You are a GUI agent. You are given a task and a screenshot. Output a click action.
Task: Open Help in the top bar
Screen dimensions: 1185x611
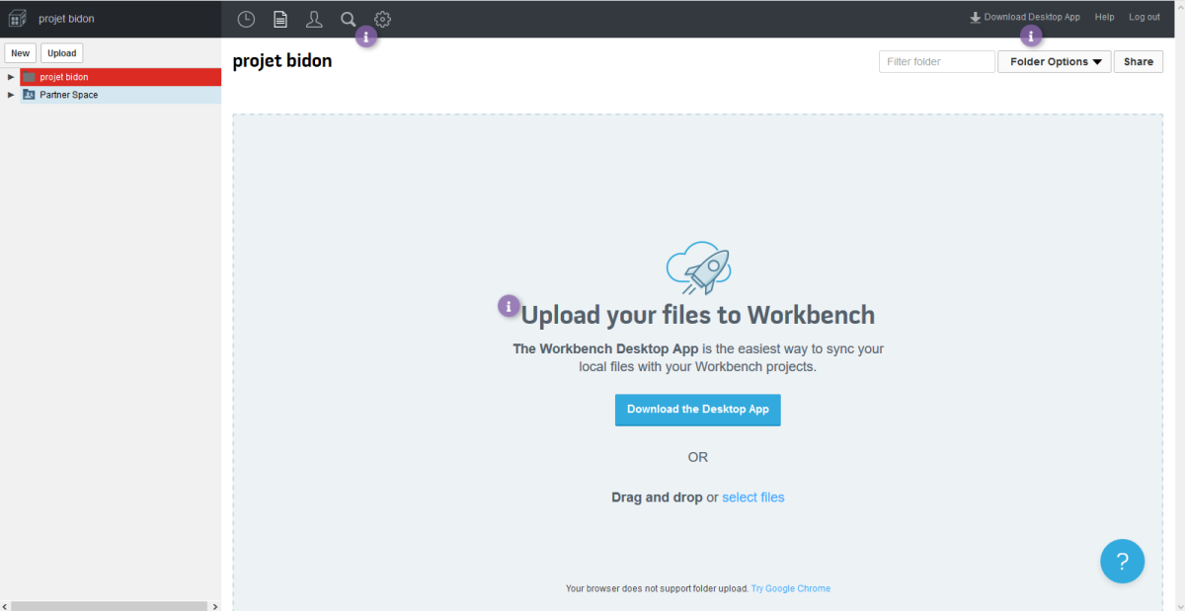pyautogui.click(x=1105, y=17)
